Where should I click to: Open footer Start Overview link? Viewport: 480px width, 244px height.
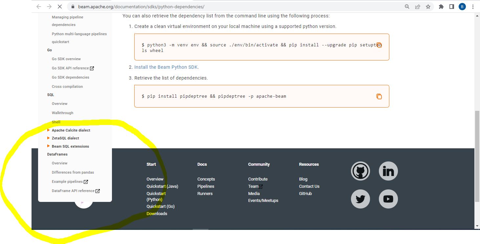pyautogui.click(x=155, y=179)
